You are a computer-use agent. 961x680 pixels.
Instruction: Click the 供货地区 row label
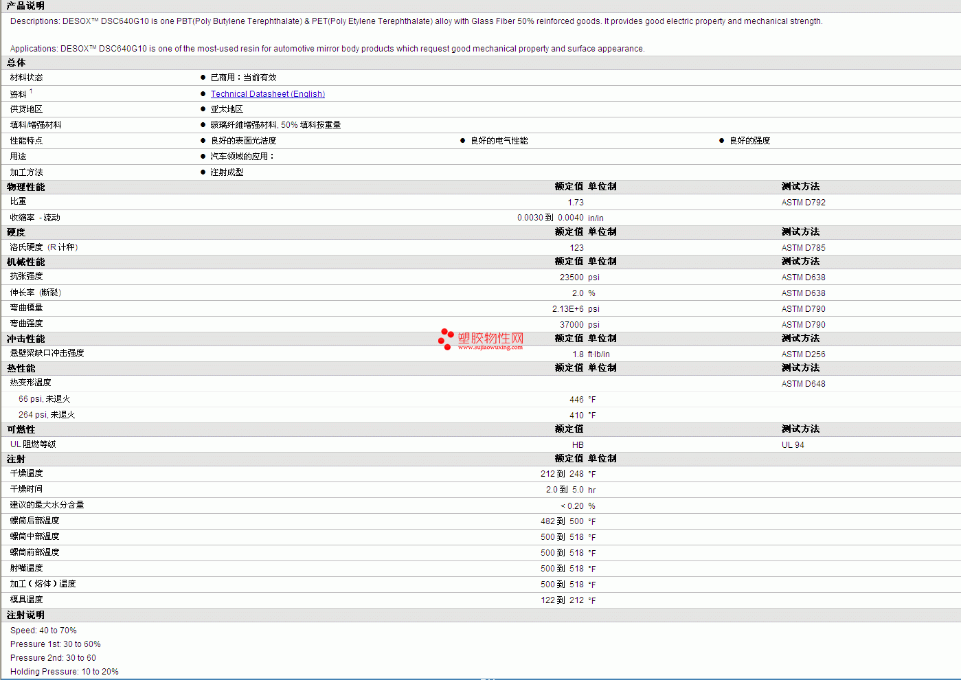[26, 109]
